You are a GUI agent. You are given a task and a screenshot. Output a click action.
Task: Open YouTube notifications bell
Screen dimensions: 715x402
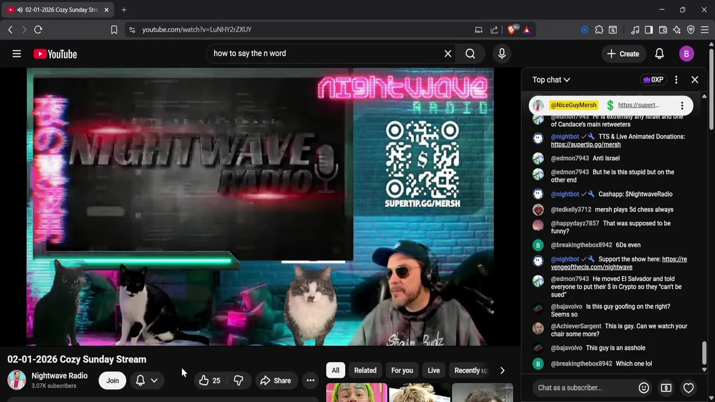659,54
